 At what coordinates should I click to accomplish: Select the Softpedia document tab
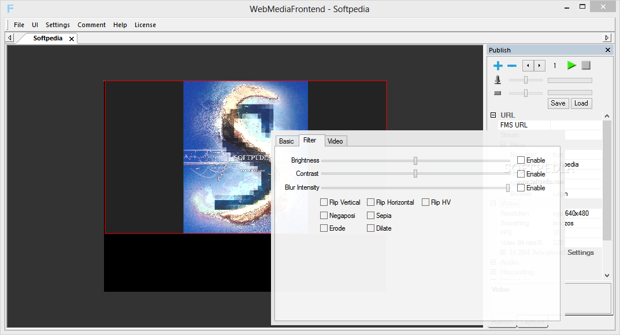coord(47,38)
